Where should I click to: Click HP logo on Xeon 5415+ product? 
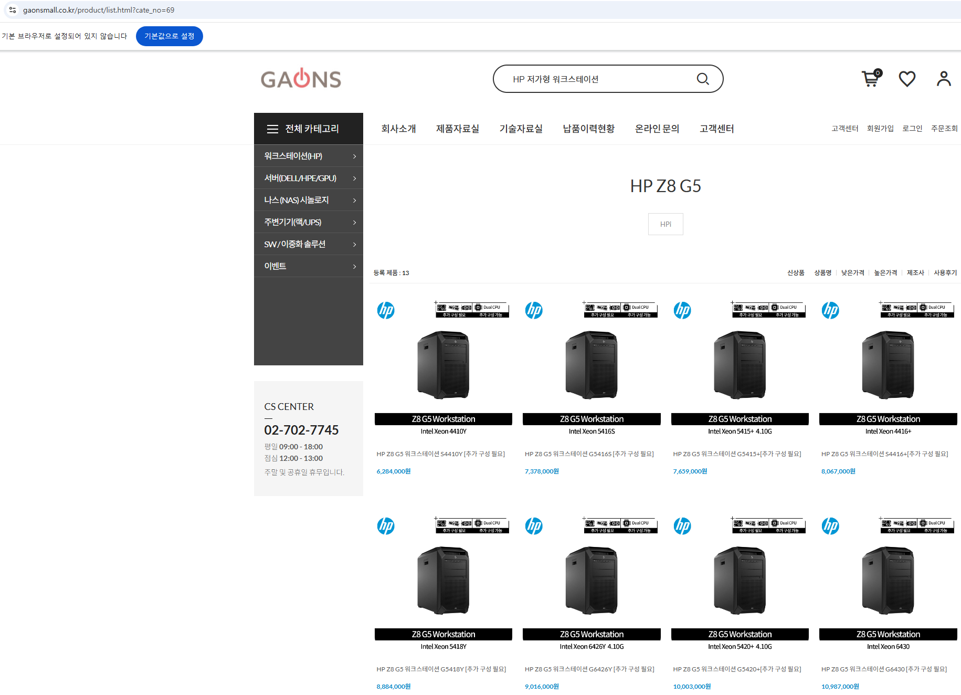click(682, 310)
